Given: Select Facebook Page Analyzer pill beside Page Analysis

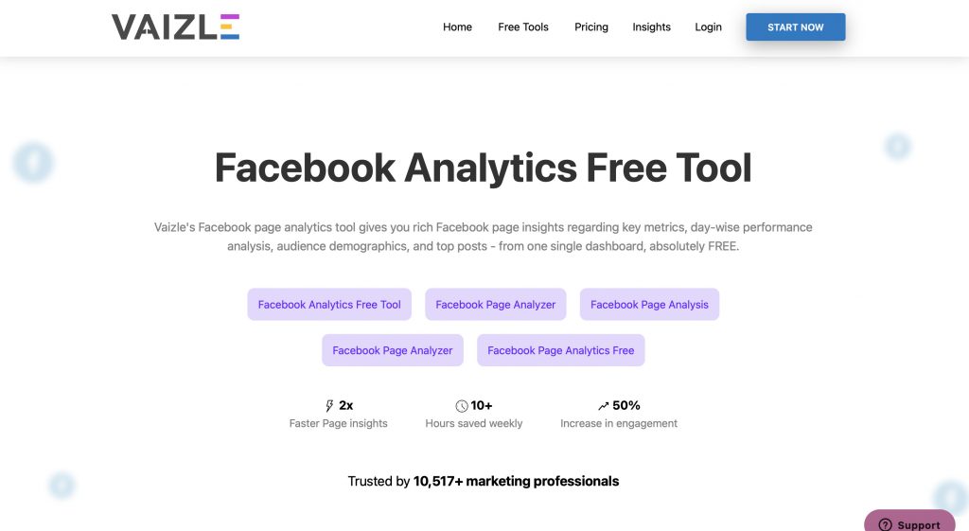Looking at the screenshot, I should click(x=496, y=304).
